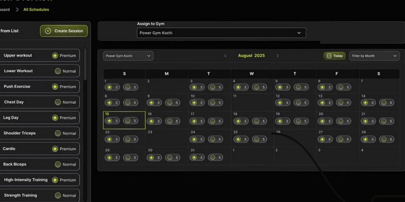
Task: Click premium badge on August 19
Action: pos(283,121)
